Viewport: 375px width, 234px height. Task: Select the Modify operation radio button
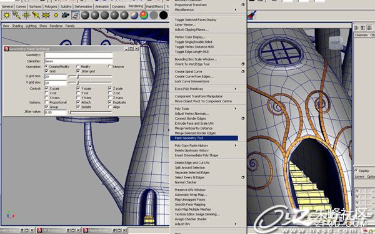[78, 67]
